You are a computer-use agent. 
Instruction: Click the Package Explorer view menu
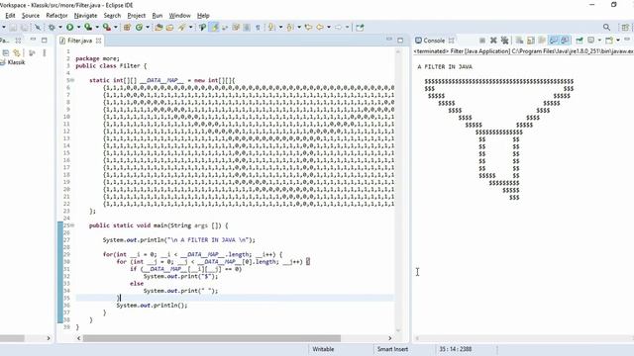pyautogui.click(x=45, y=52)
